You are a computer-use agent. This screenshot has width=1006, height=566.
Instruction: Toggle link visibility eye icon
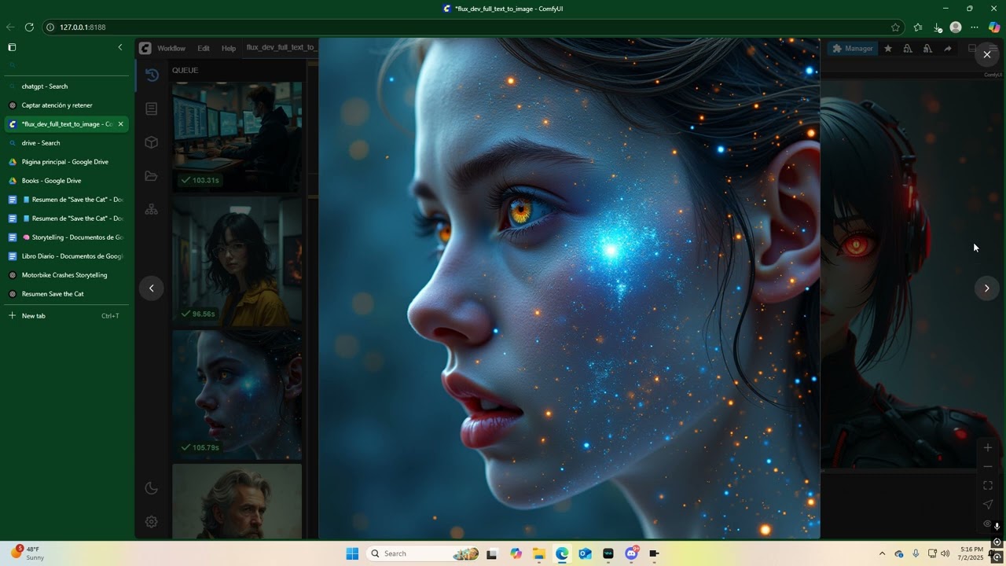click(987, 524)
